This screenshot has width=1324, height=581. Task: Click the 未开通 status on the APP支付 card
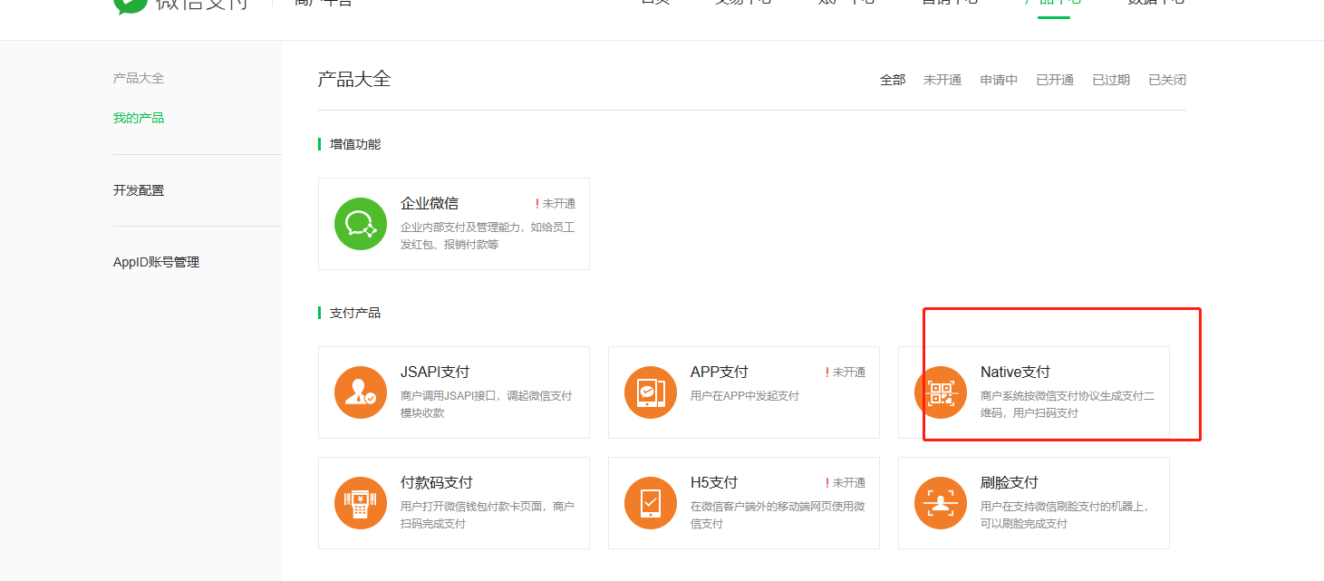(846, 373)
